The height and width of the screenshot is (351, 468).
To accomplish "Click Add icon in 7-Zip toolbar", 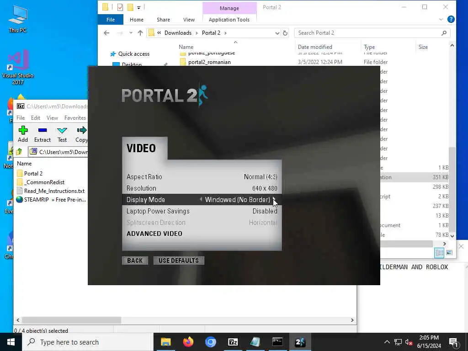I will tap(23, 130).
